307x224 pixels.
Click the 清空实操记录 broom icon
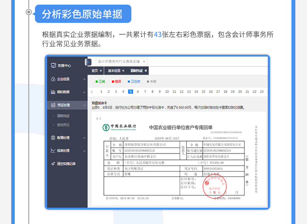[53, 164]
